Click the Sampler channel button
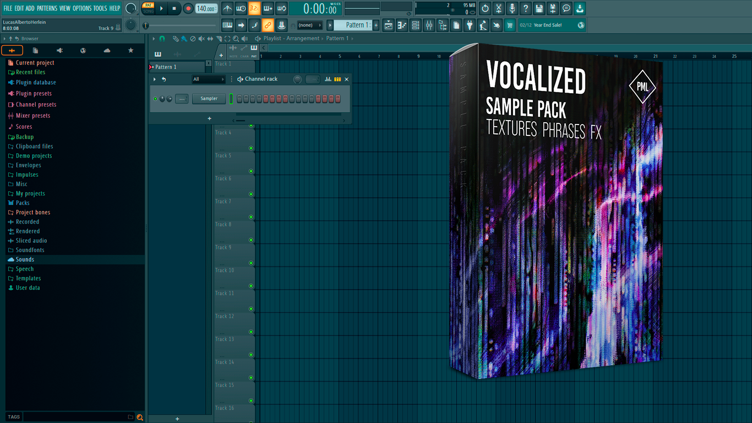Screen dimensions: 752x423 pos(209,99)
